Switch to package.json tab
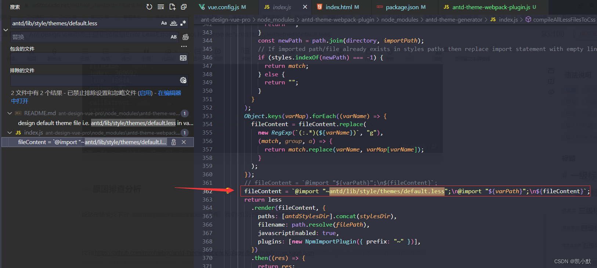This screenshot has width=597, height=268. [x=405, y=7]
